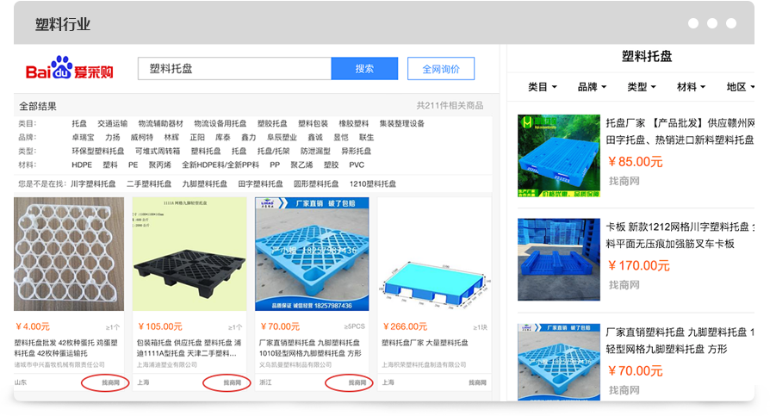Choose the 卓瑞宝 brand filter
This screenshot has height=416, width=770.
pos(83,138)
